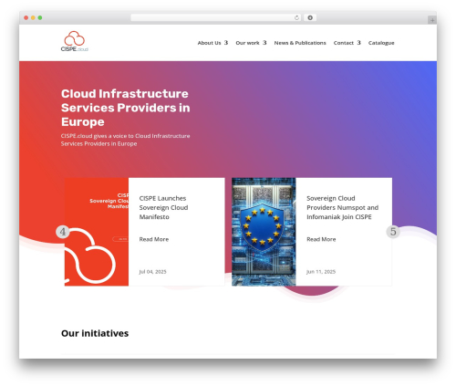Click the browser button beside the address bar
The width and height of the screenshot is (456, 386).
coord(310,17)
